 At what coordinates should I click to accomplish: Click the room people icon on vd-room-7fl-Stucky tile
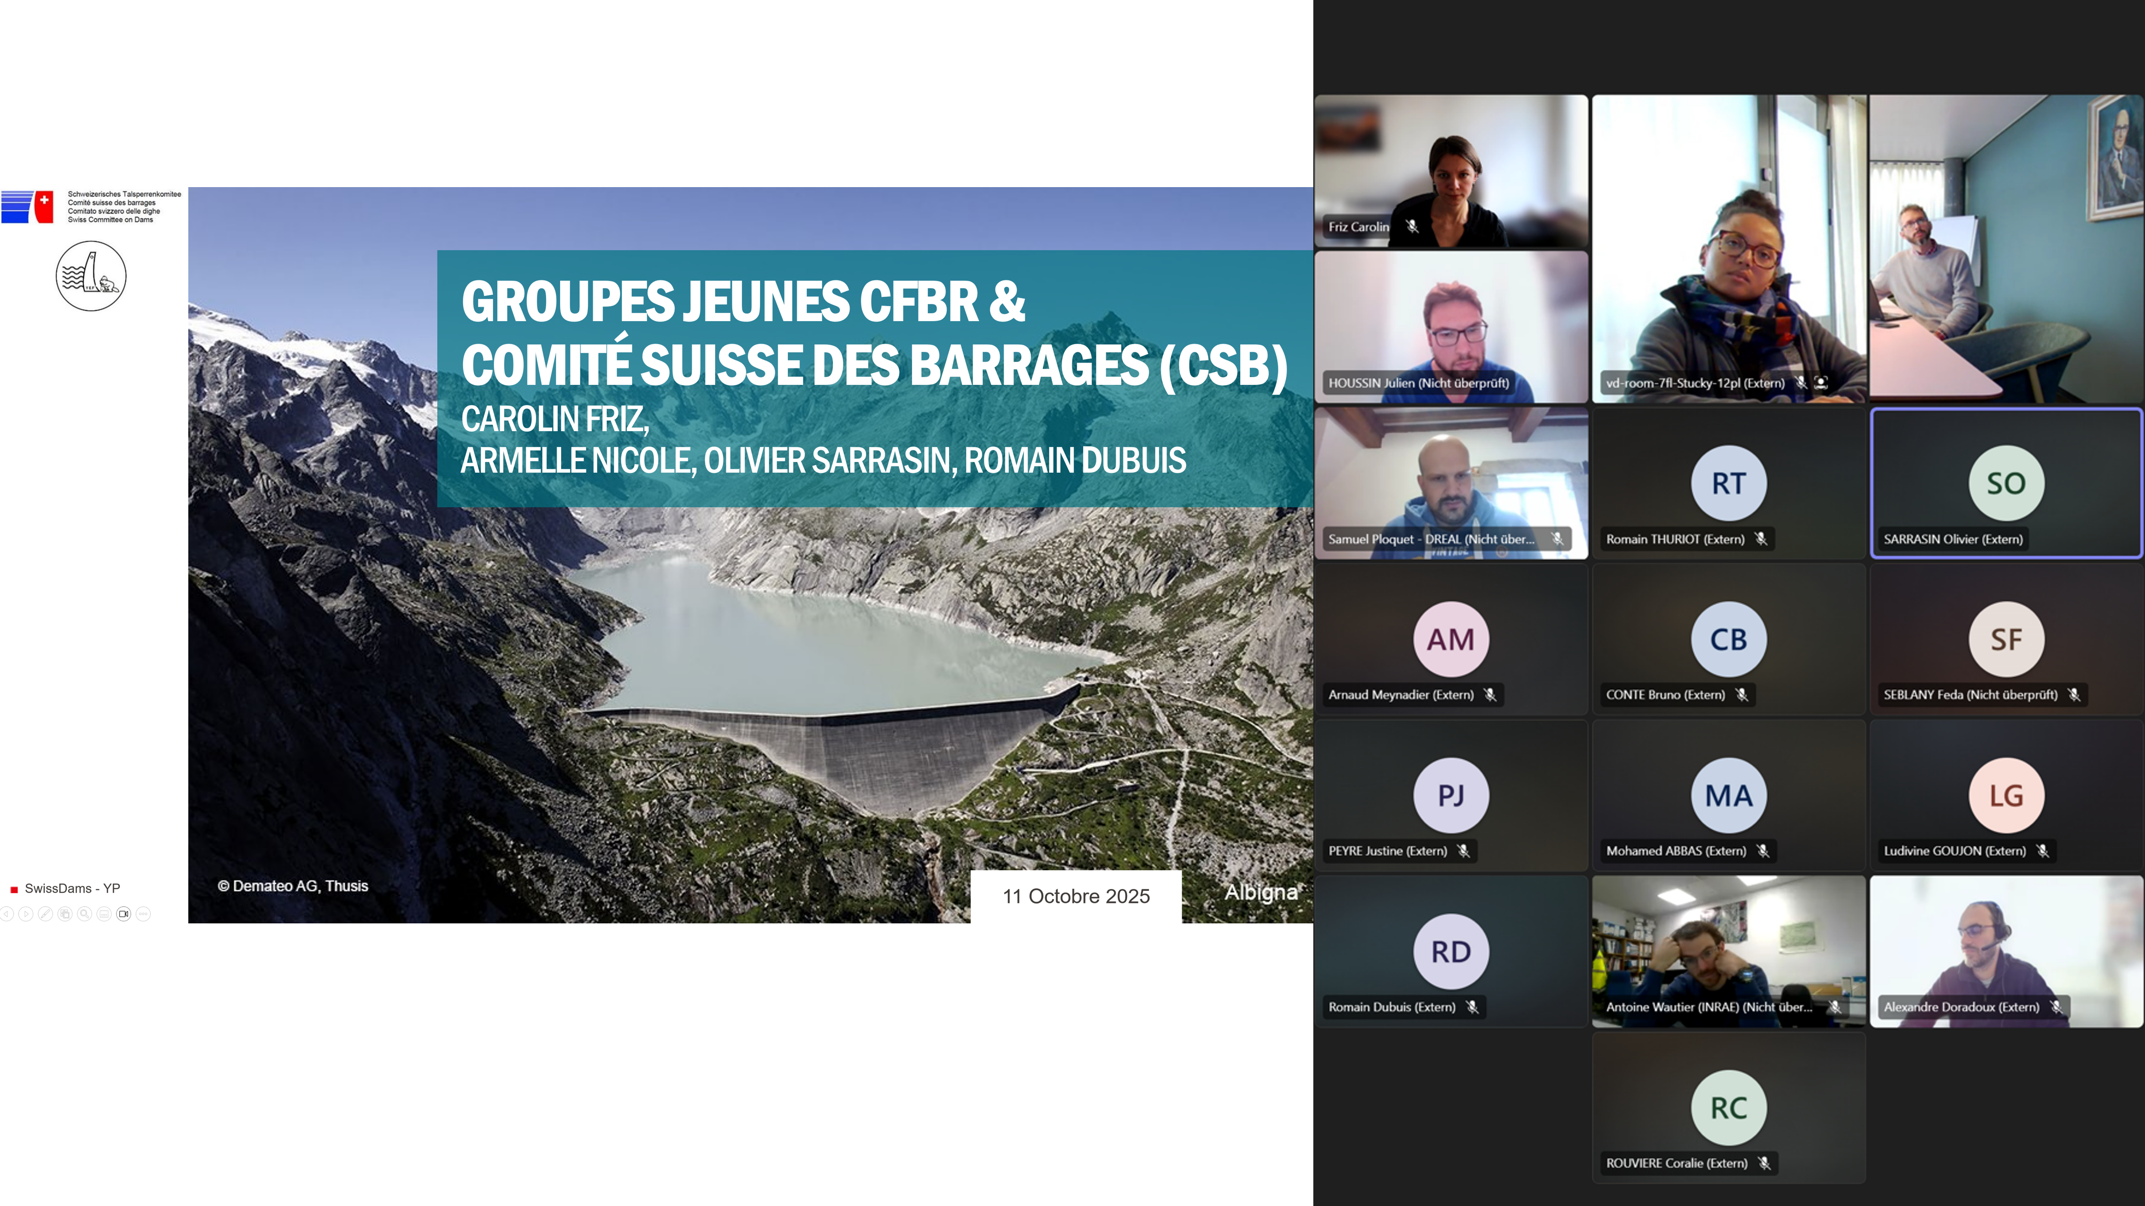pos(1821,383)
